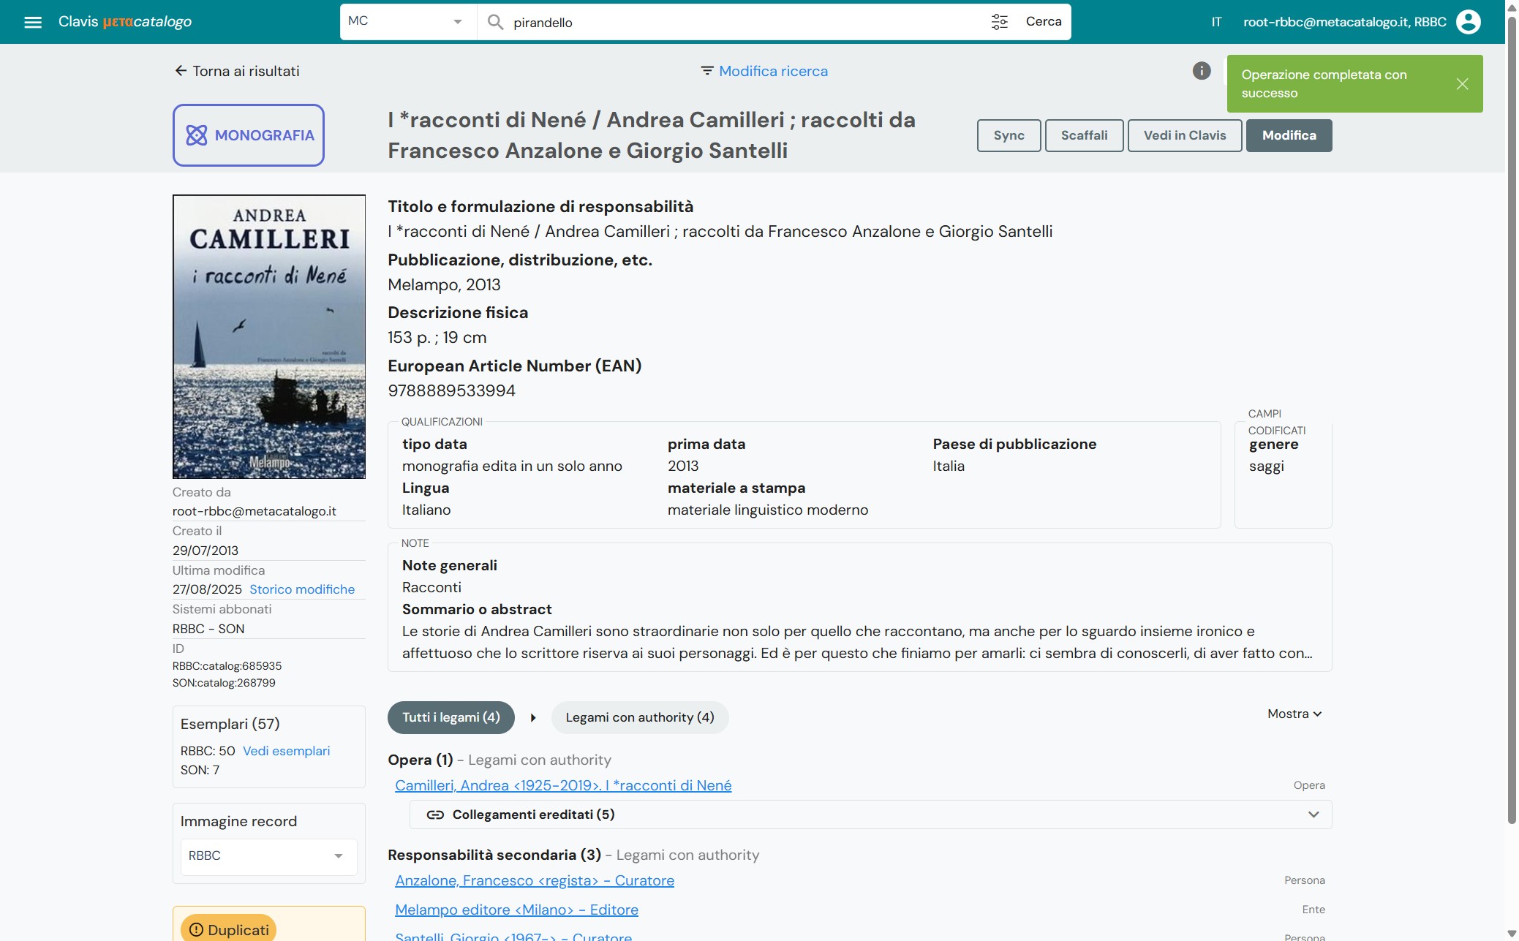This screenshot has width=1519, height=941.
Task: Switch to Legami con authority tab
Action: click(639, 718)
